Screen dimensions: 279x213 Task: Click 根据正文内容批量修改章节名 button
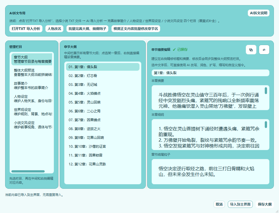[x=136, y=29]
